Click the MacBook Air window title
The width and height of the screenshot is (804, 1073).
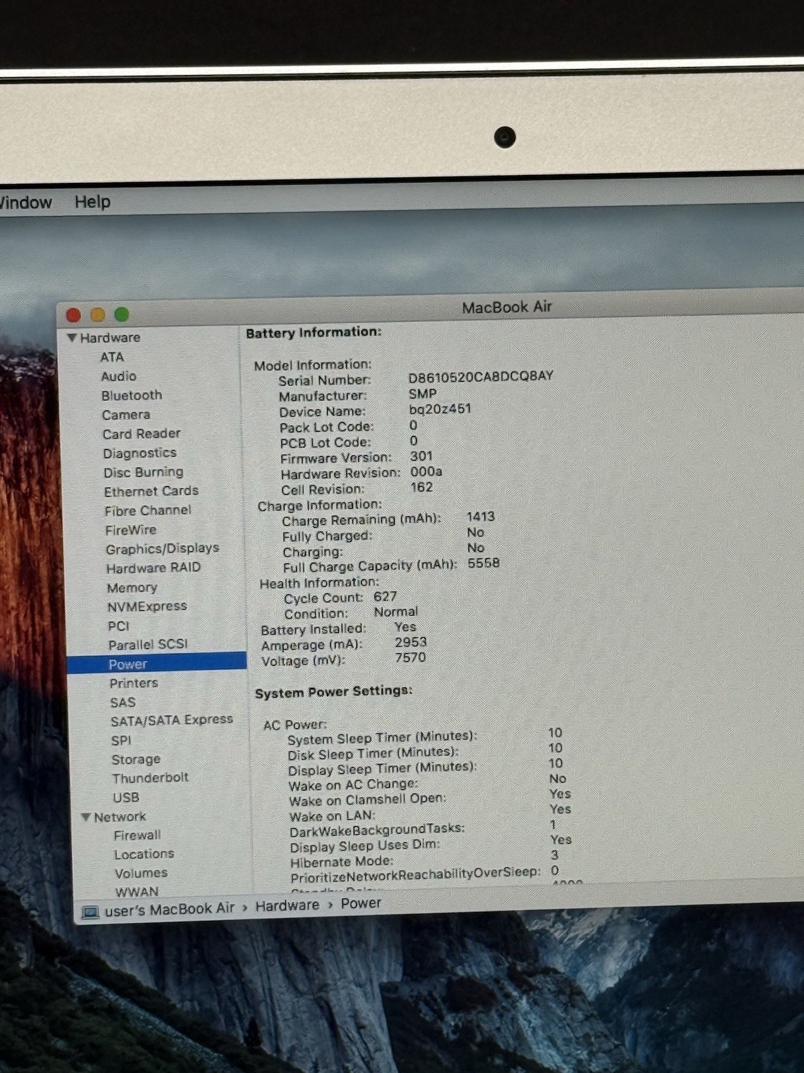tap(507, 307)
